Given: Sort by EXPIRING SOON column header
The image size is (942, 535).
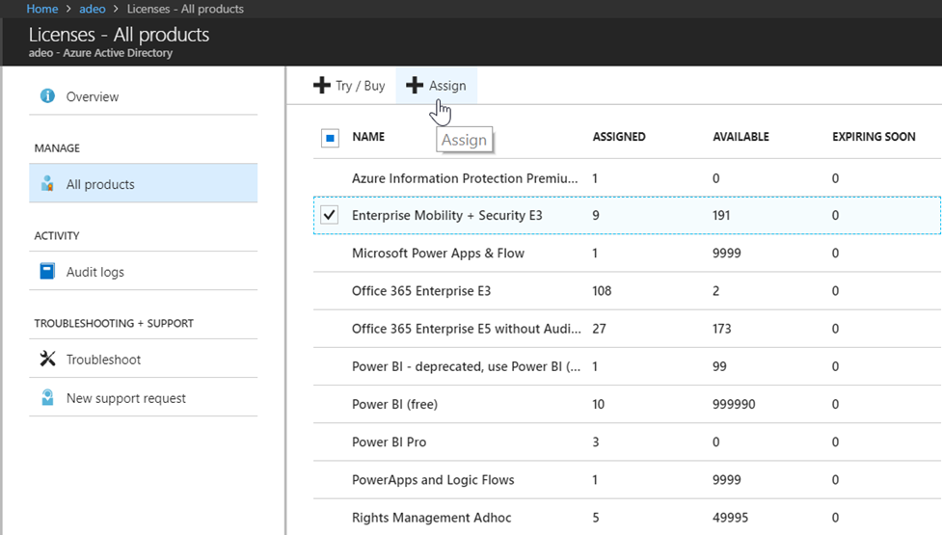Looking at the screenshot, I should pyautogui.click(x=874, y=137).
